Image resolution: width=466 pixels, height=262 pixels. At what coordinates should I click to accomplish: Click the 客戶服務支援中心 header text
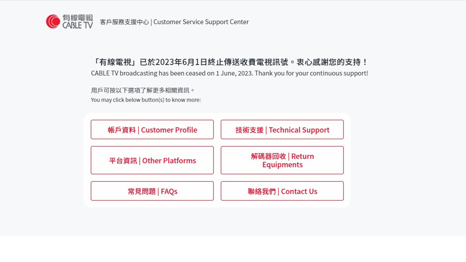tap(124, 22)
